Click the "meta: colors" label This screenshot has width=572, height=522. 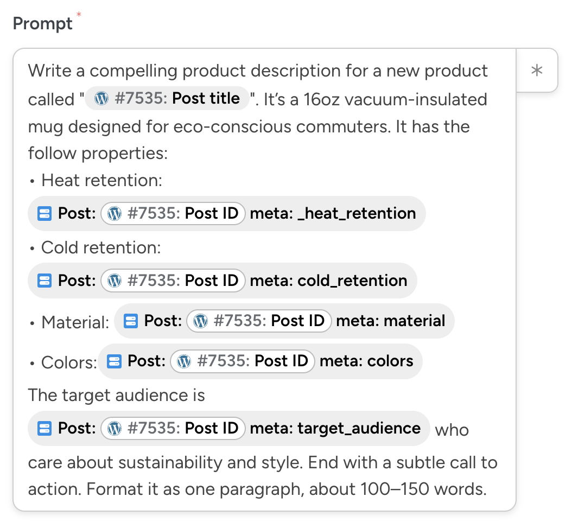[366, 361]
